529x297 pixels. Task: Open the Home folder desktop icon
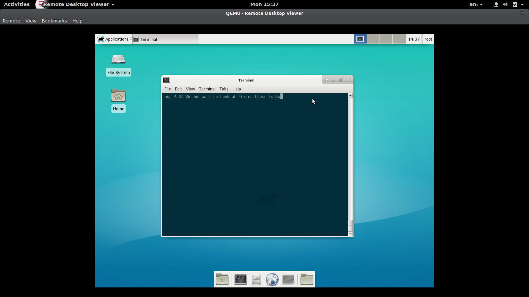[118, 95]
